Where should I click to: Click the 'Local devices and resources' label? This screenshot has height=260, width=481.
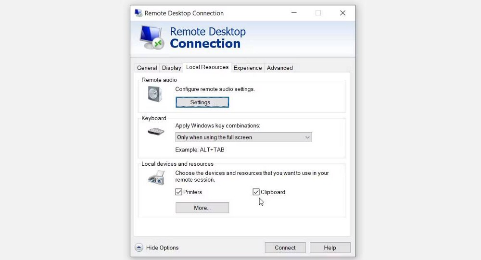pyautogui.click(x=177, y=164)
